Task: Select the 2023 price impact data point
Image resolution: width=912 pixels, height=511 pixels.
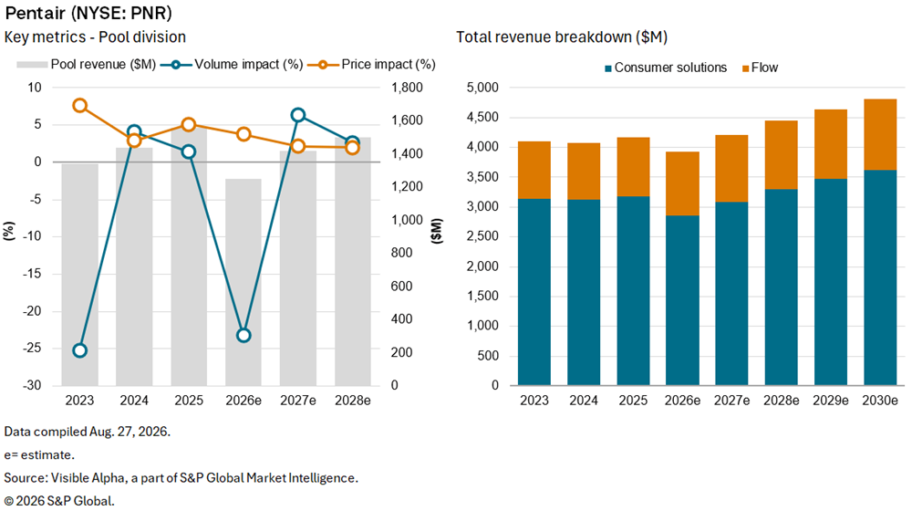Action: [79, 105]
